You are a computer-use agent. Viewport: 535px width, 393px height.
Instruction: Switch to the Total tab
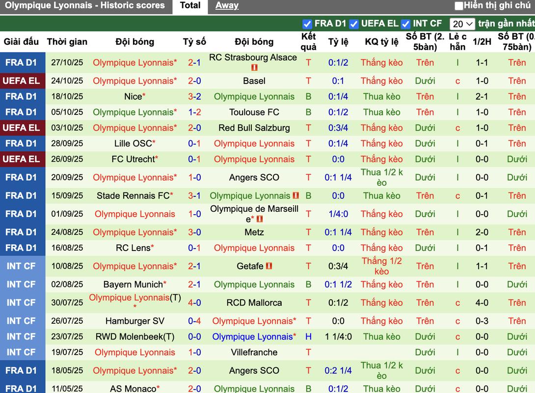(x=190, y=5)
